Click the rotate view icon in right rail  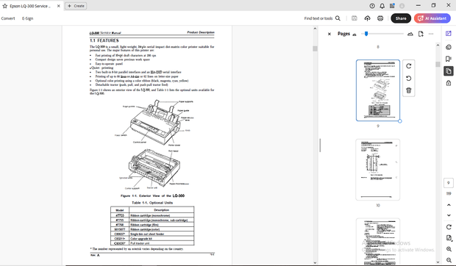pos(449,227)
